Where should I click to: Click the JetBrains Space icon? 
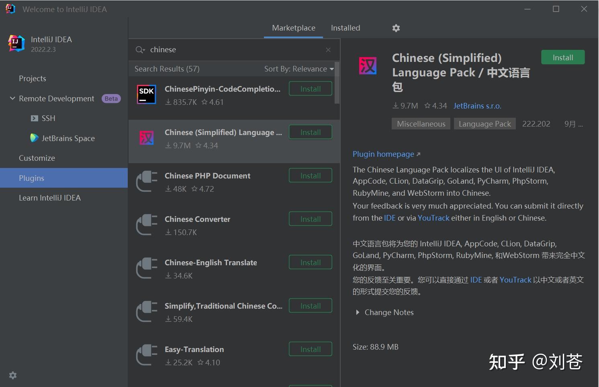point(34,138)
